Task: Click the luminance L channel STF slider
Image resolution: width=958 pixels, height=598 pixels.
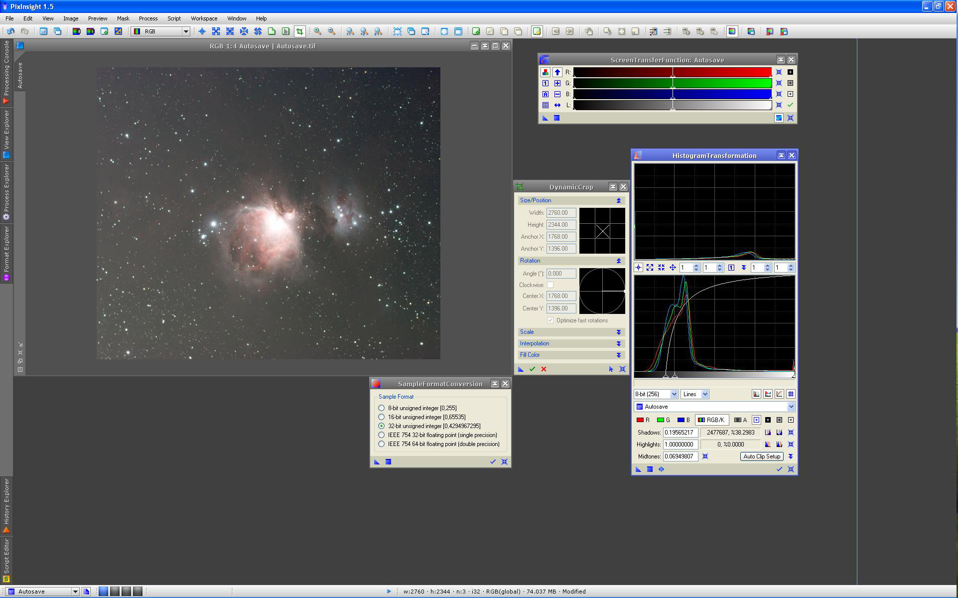Action: (x=673, y=105)
